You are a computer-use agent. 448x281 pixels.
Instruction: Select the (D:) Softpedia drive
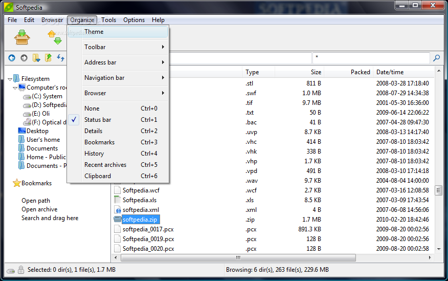point(49,104)
